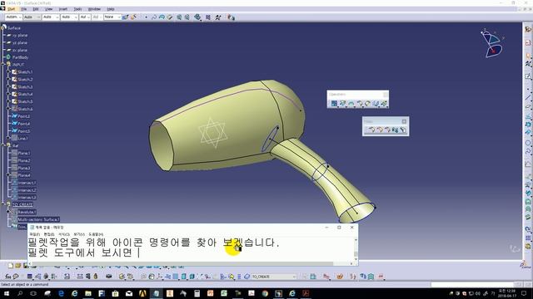Open the TO_CREATE dropdown in bottom toolbar

274,277
